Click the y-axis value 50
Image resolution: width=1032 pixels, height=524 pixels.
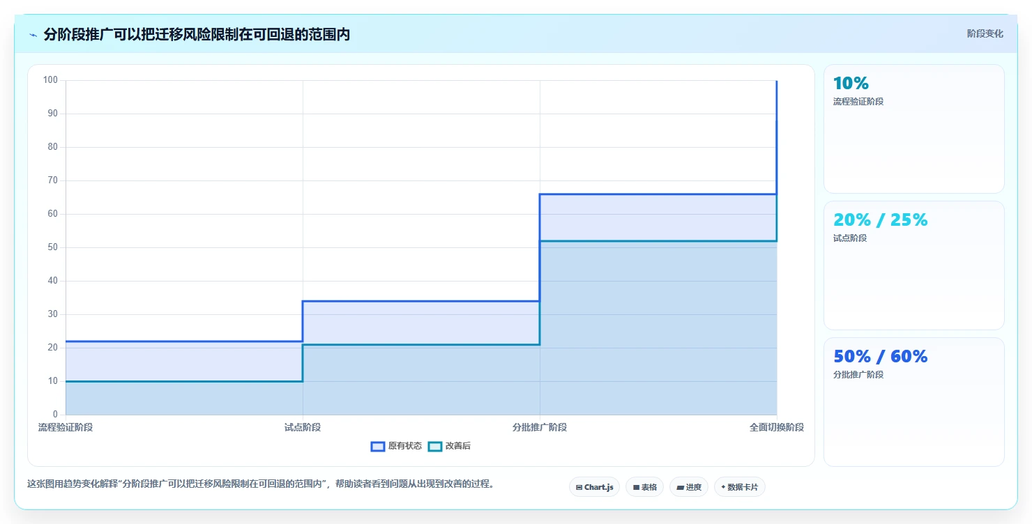(x=52, y=247)
